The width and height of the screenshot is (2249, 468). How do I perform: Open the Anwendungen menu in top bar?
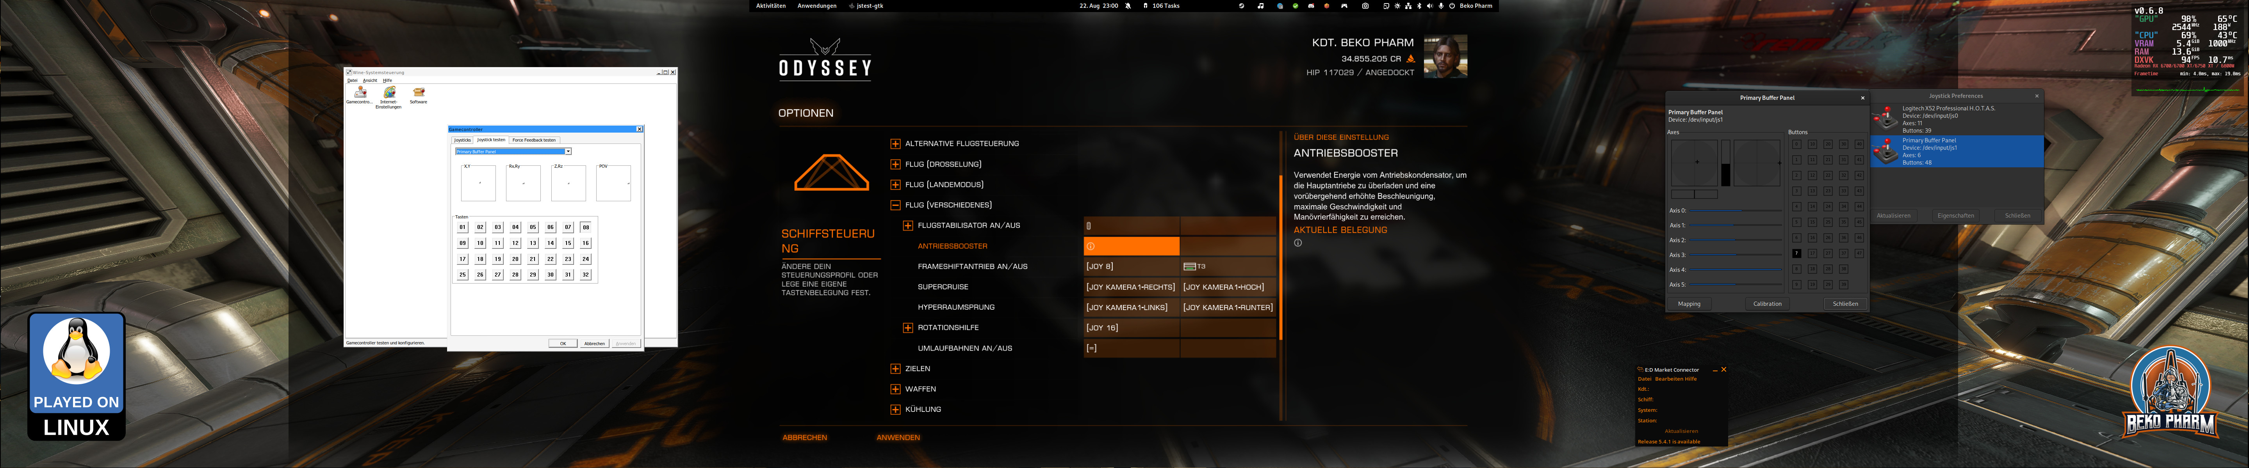(x=817, y=6)
